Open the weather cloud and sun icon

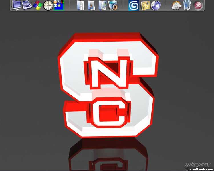(x=177, y=5)
